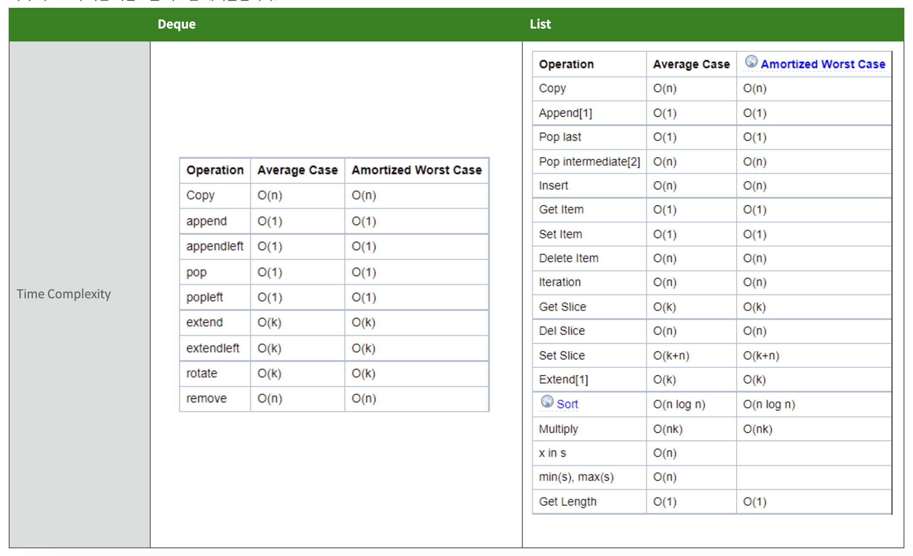Click the Time Complexity row label
Viewport: 913px width, 556px height.
(64, 294)
